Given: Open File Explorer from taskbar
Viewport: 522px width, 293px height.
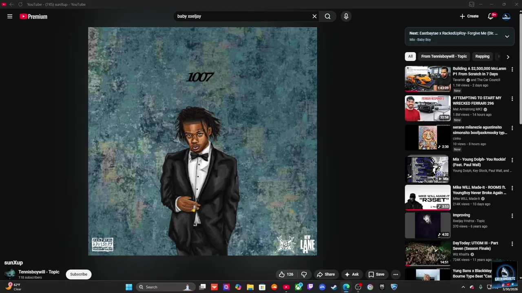Looking at the screenshot, I should tap(250, 287).
